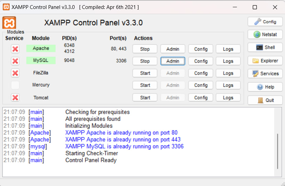View FileZilla Logs

(x=228, y=73)
